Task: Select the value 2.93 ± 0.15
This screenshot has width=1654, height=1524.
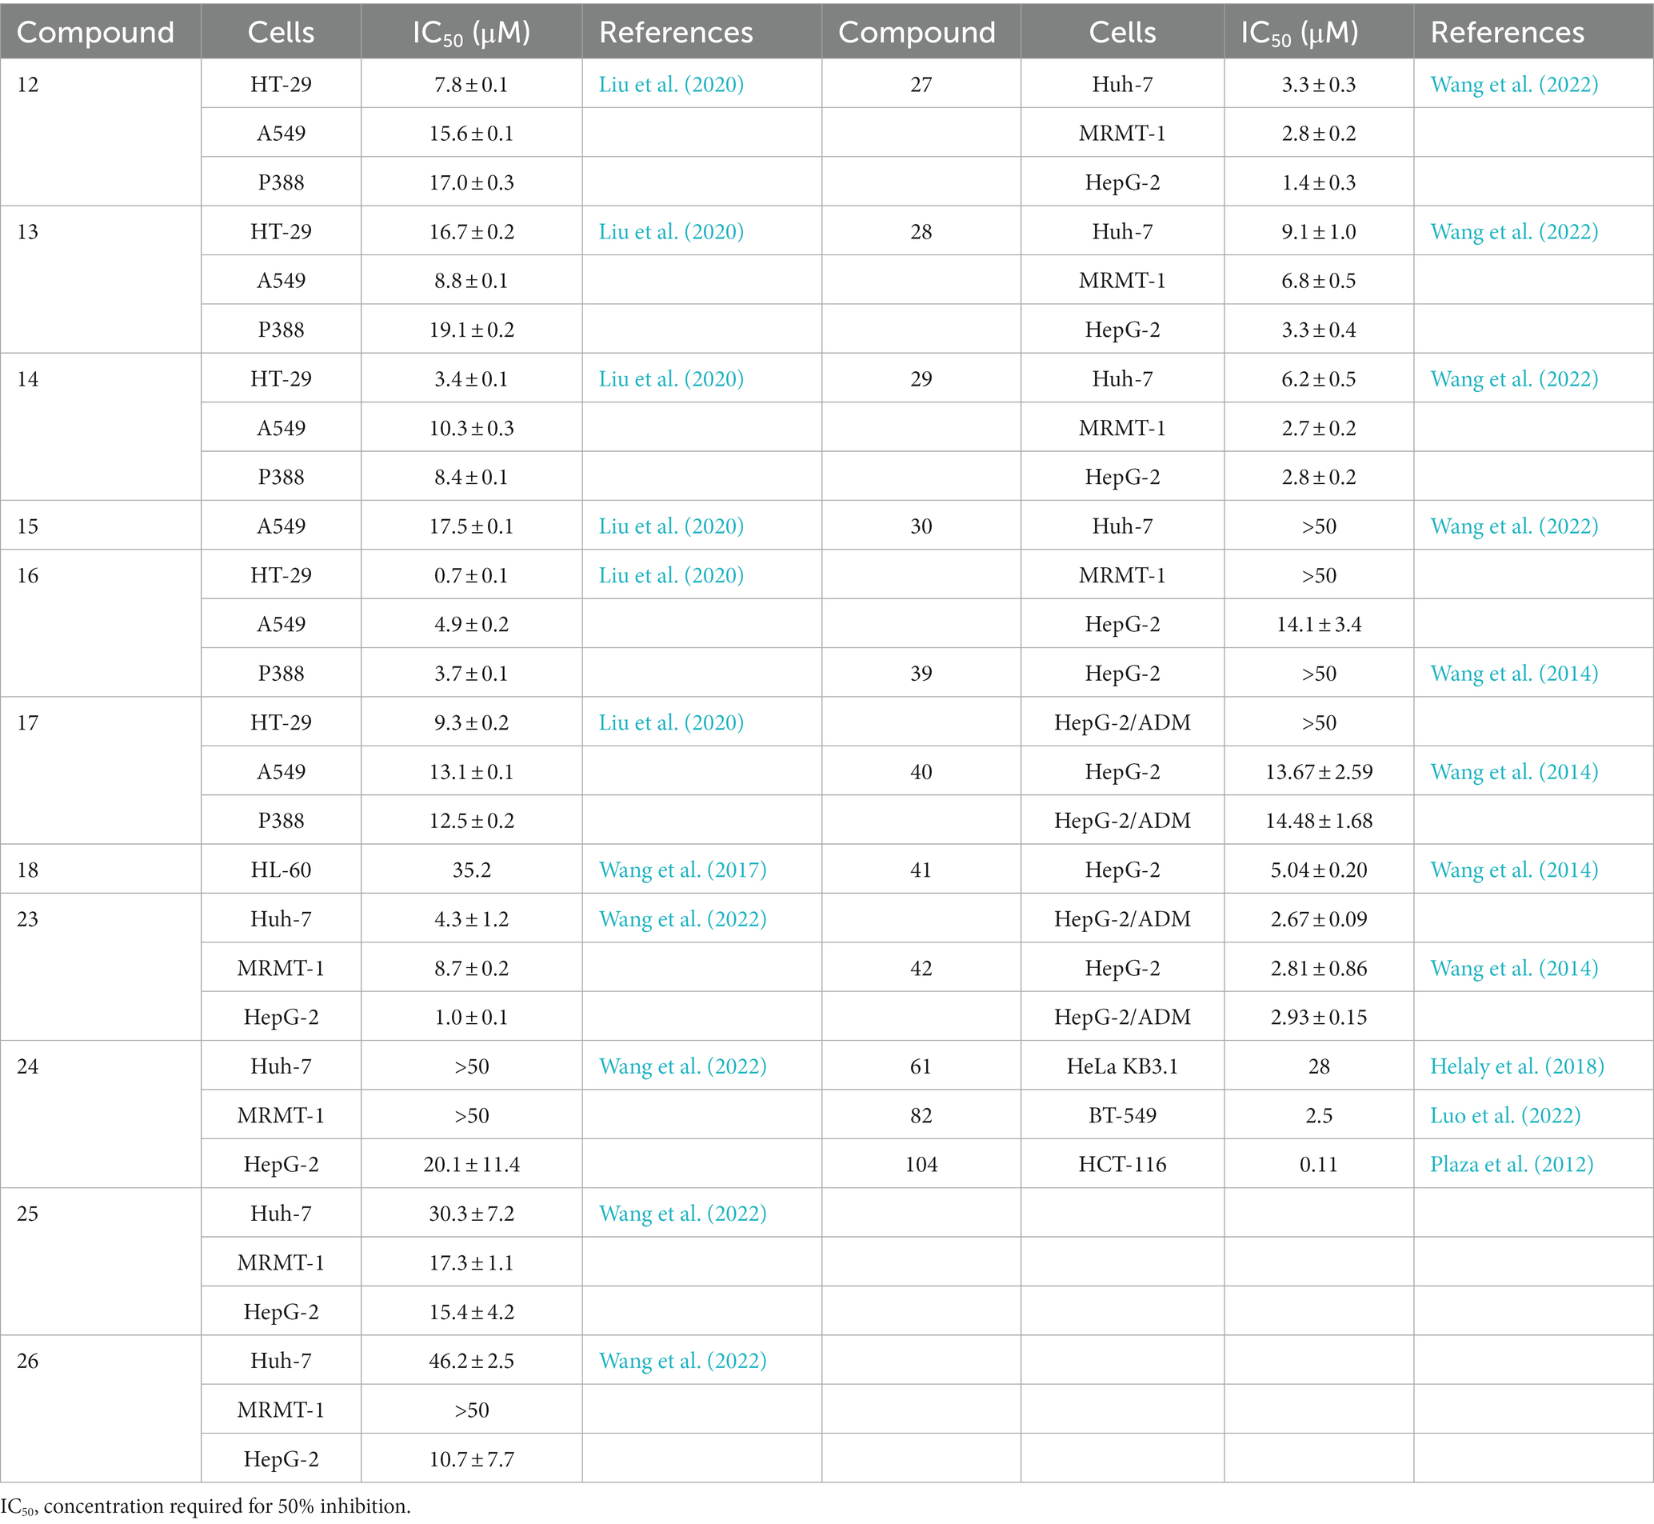Action: tap(1319, 1018)
